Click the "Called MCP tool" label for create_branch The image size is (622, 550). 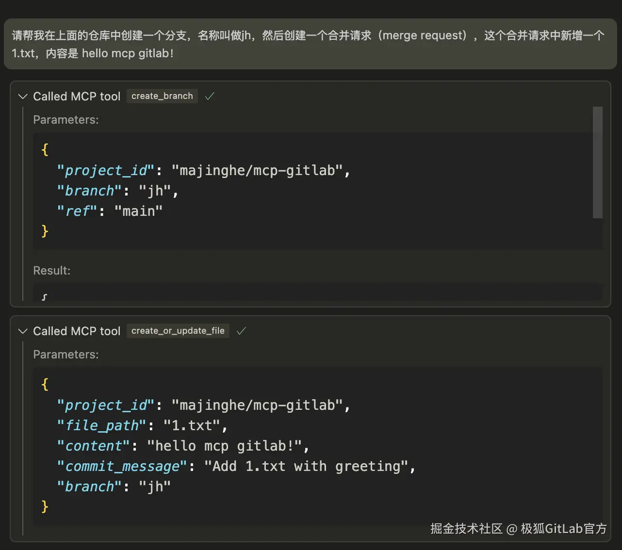(77, 97)
